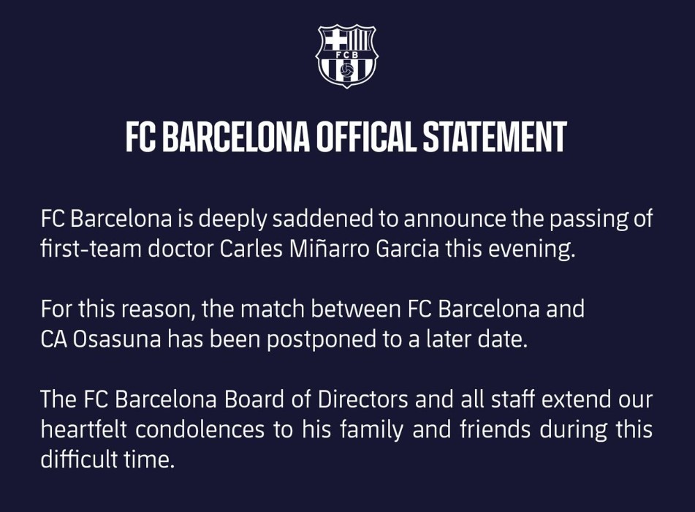Click the name 'Carles Miñarro Garcia'

(x=330, y=249)
